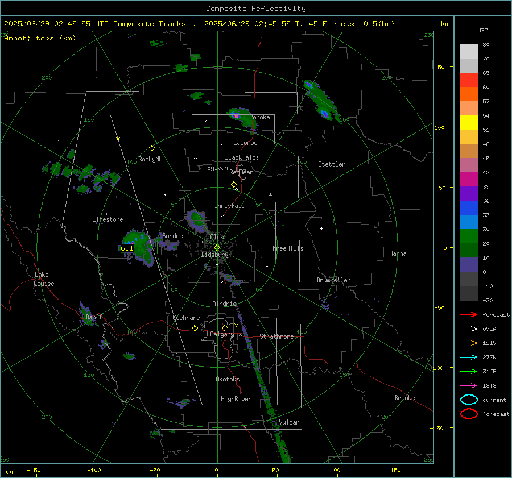
Task: Click the Brooks label
Action: [x=404, y=398]
